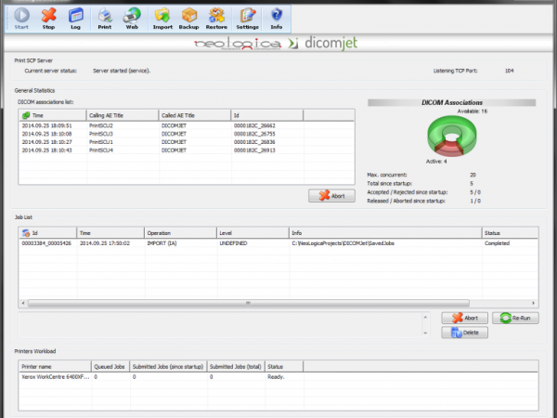Sort associations by Calling AE Title column
The height and width of the screenshot is (418, 557).
tap(123, 115)
